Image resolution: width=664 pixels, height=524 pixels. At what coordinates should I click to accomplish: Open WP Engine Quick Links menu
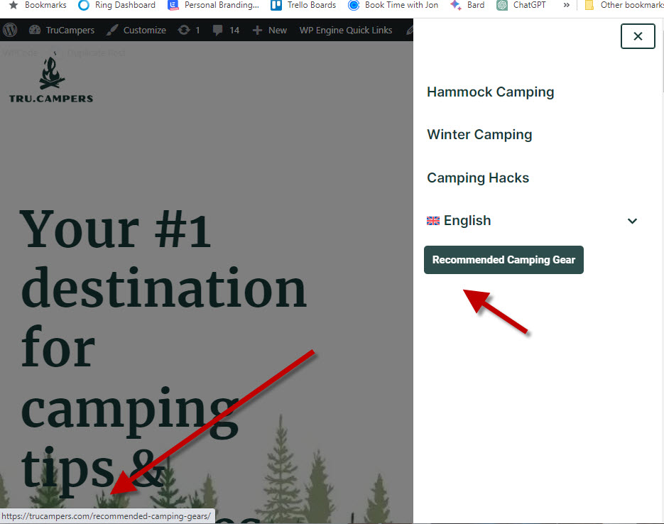point(346,30)
